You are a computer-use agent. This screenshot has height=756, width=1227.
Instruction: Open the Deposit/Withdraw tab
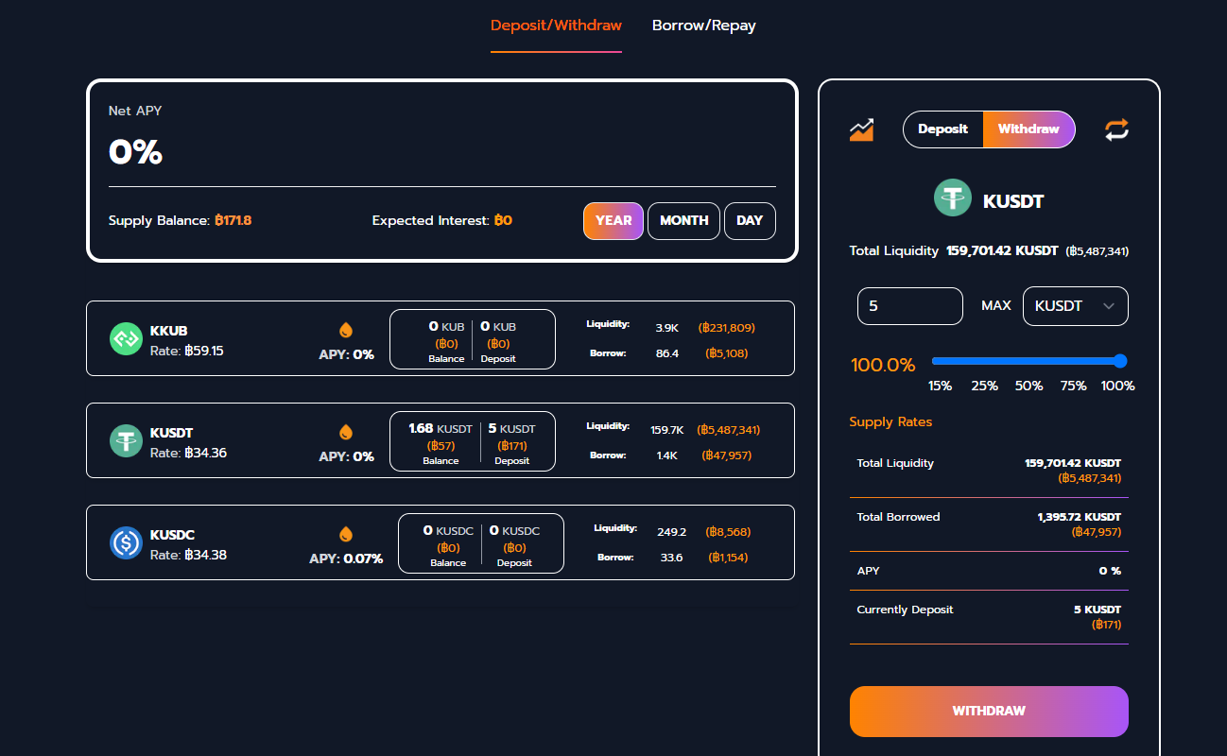point(556,26)
